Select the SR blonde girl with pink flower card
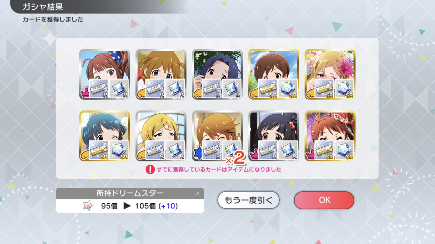Viewport: 435px width, 244px height. pyautogui.click(x=330, y=74)
